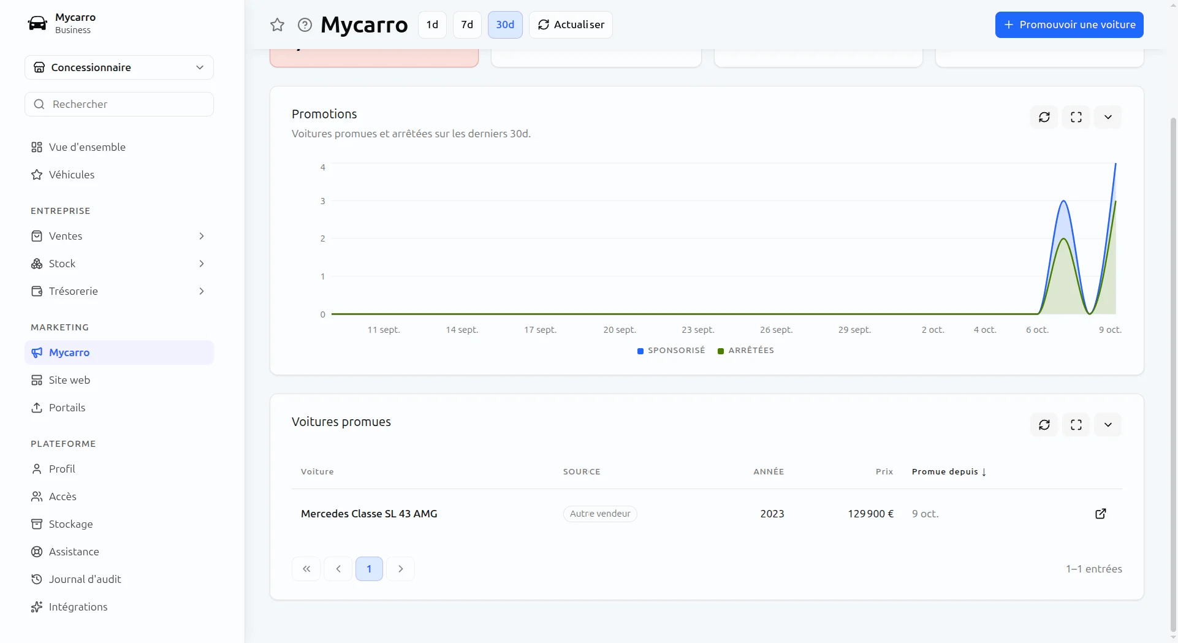The image size is (1178, 643).
Task: Toggle the ARRÊTÉES legend series
Action: coord(746,351)
